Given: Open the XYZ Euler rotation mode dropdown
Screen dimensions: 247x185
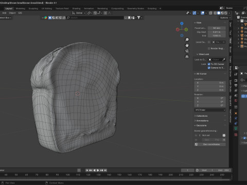Looking at the screenshot, I should [210, 110].
